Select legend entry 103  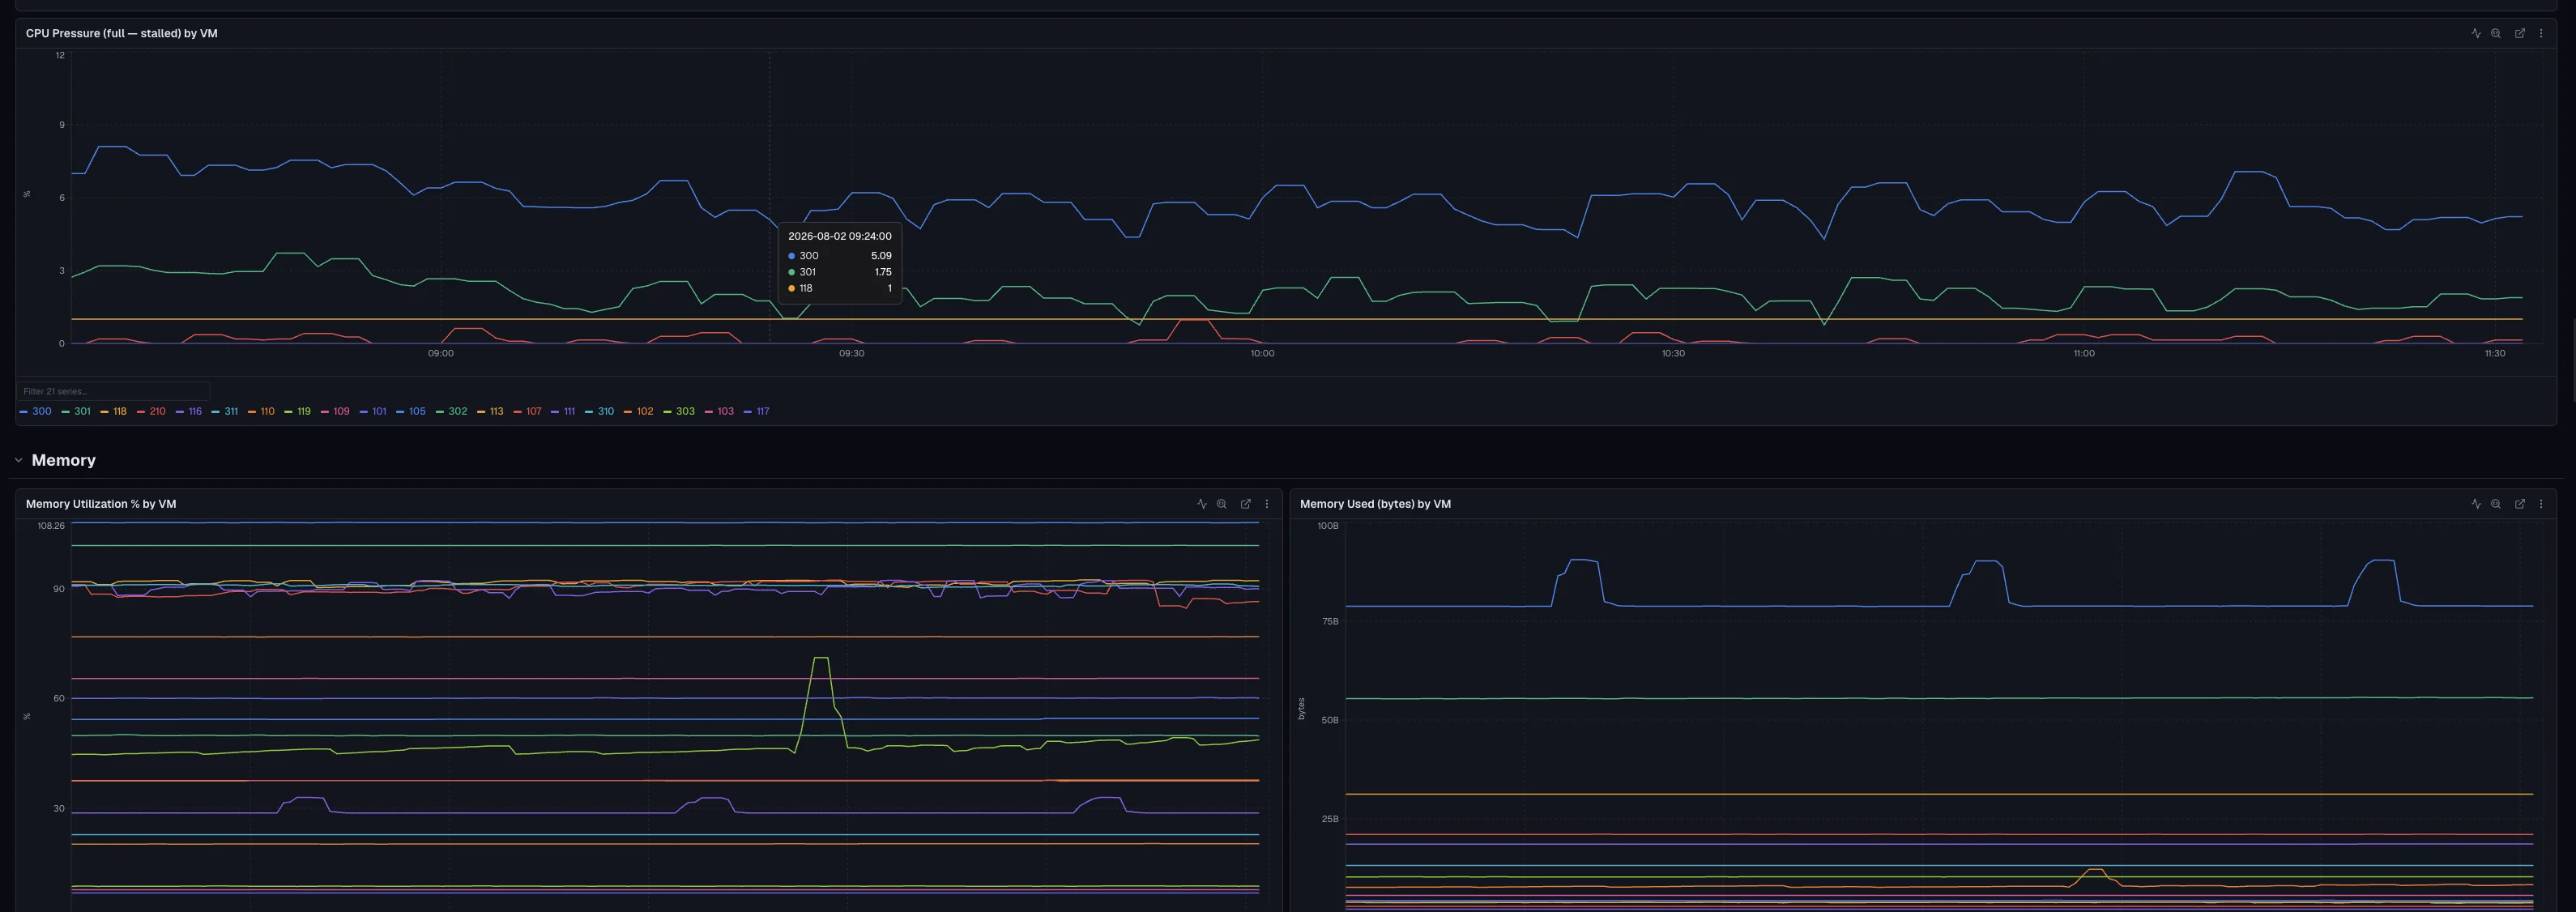click(x=719, y=411)
